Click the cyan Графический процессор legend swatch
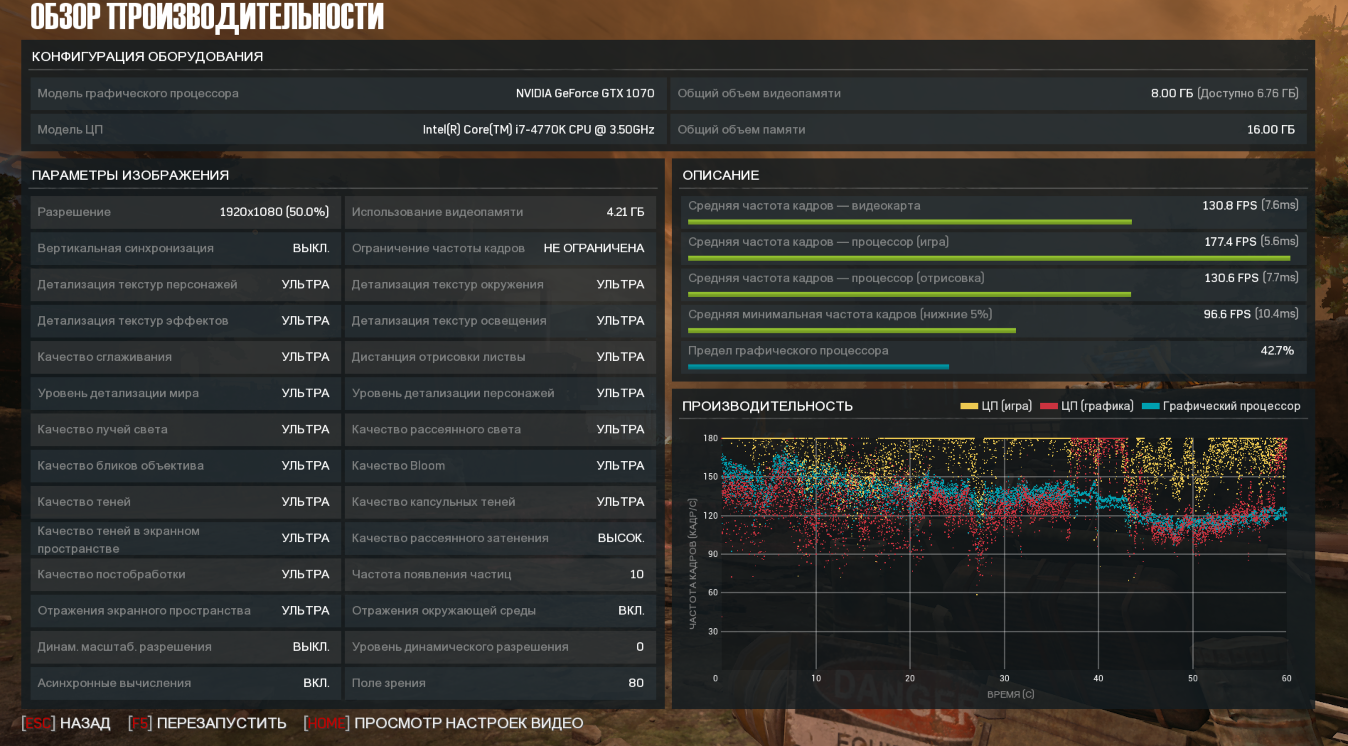 (1150, 406)
